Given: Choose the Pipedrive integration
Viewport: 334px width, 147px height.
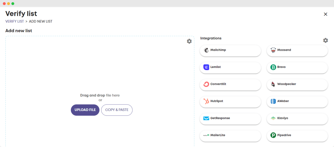Looking at the screenshot, I should click(297, 135).
